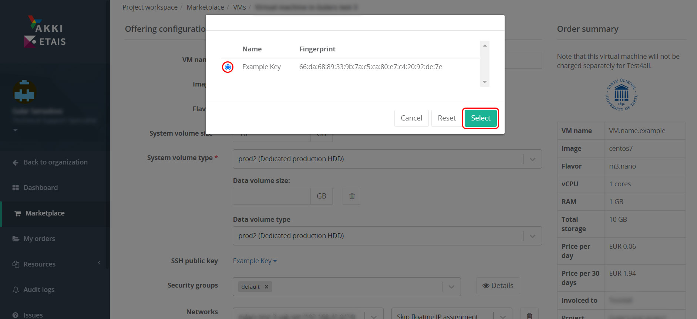Click the Fingerprint column header
Viewport: 697px width, 319px height.
click(317, 49)
